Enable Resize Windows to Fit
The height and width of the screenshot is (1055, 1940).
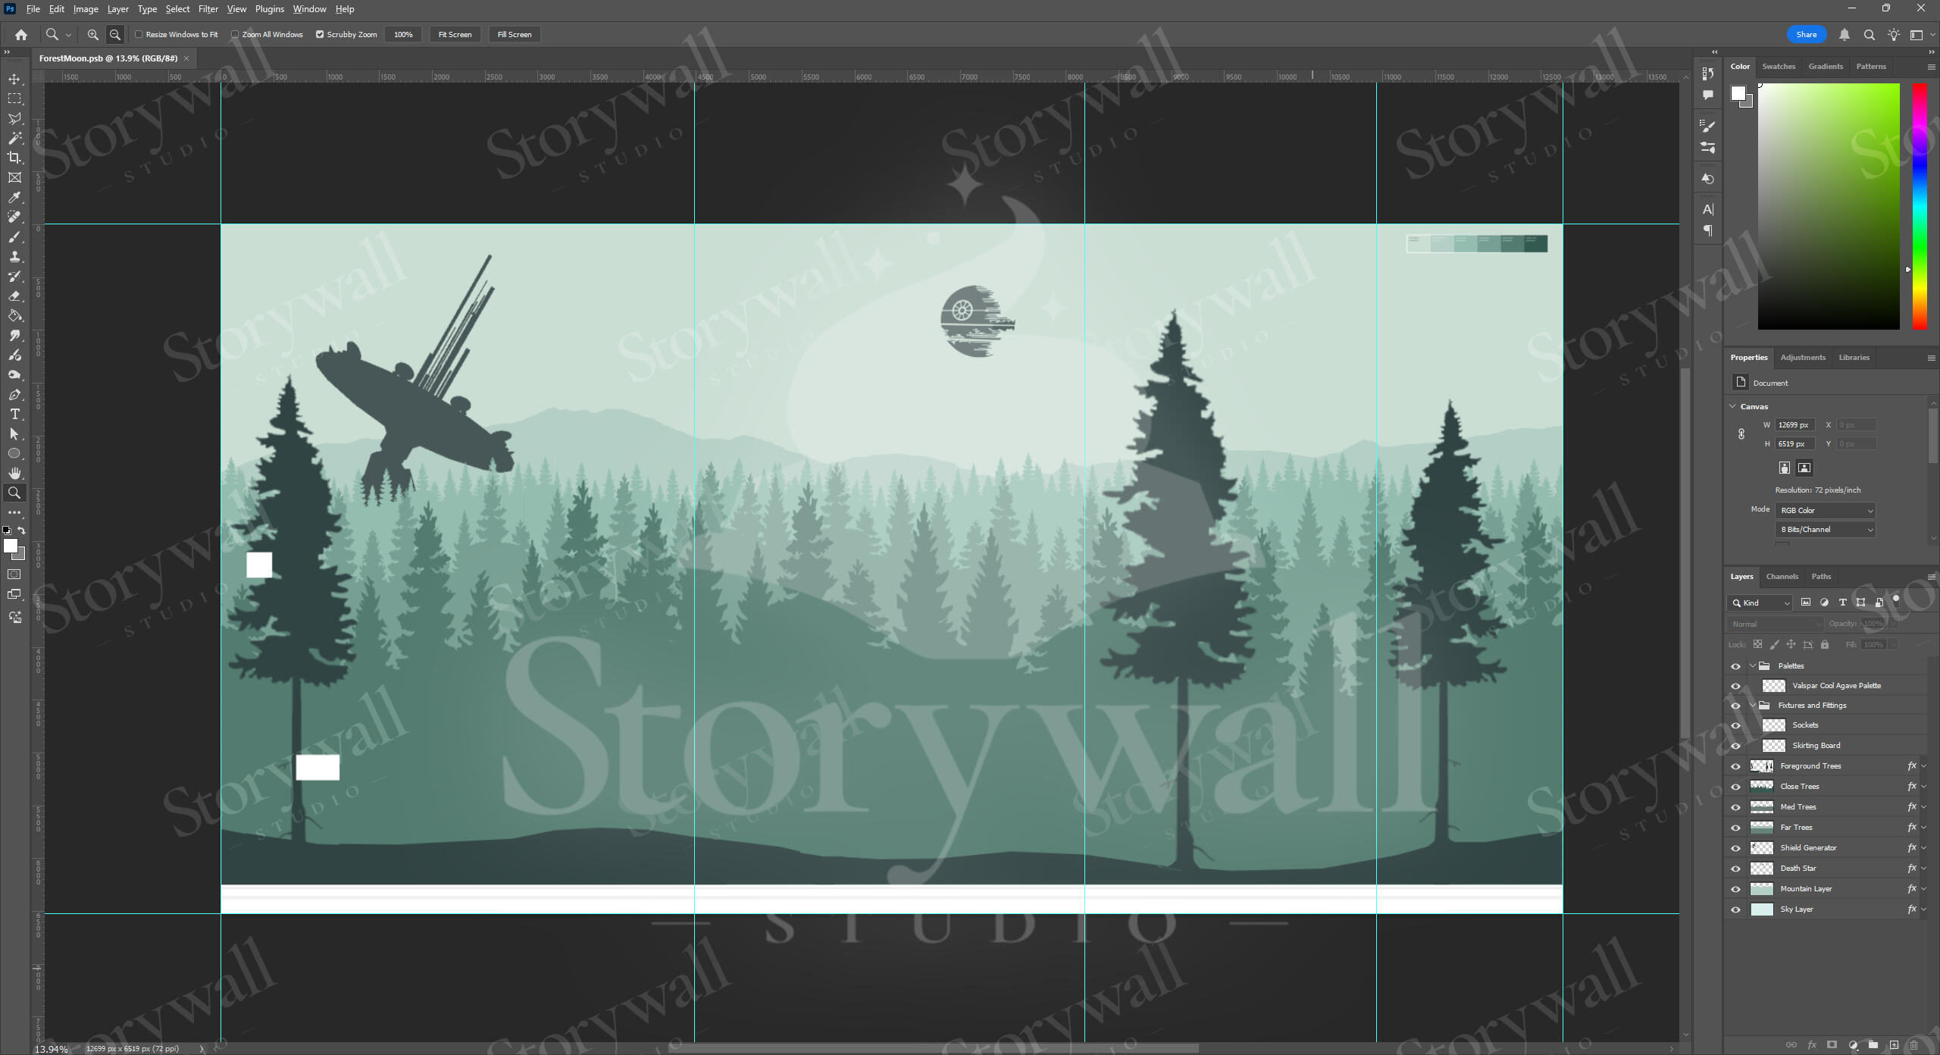coord(139,34)
